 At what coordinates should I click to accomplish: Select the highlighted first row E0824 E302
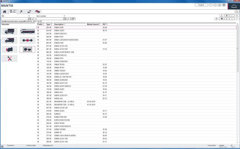point(136,28)
